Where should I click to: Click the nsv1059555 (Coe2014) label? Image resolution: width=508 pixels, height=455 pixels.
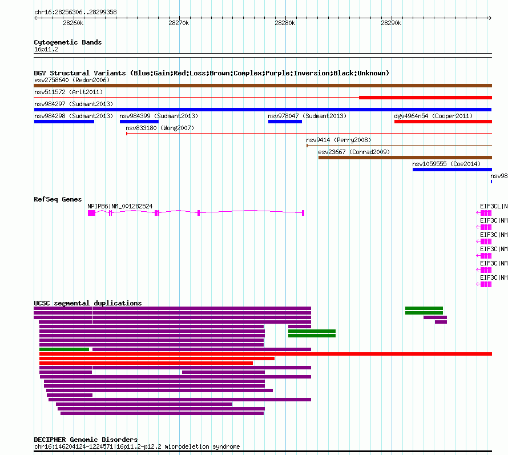(x=446, y=164)
